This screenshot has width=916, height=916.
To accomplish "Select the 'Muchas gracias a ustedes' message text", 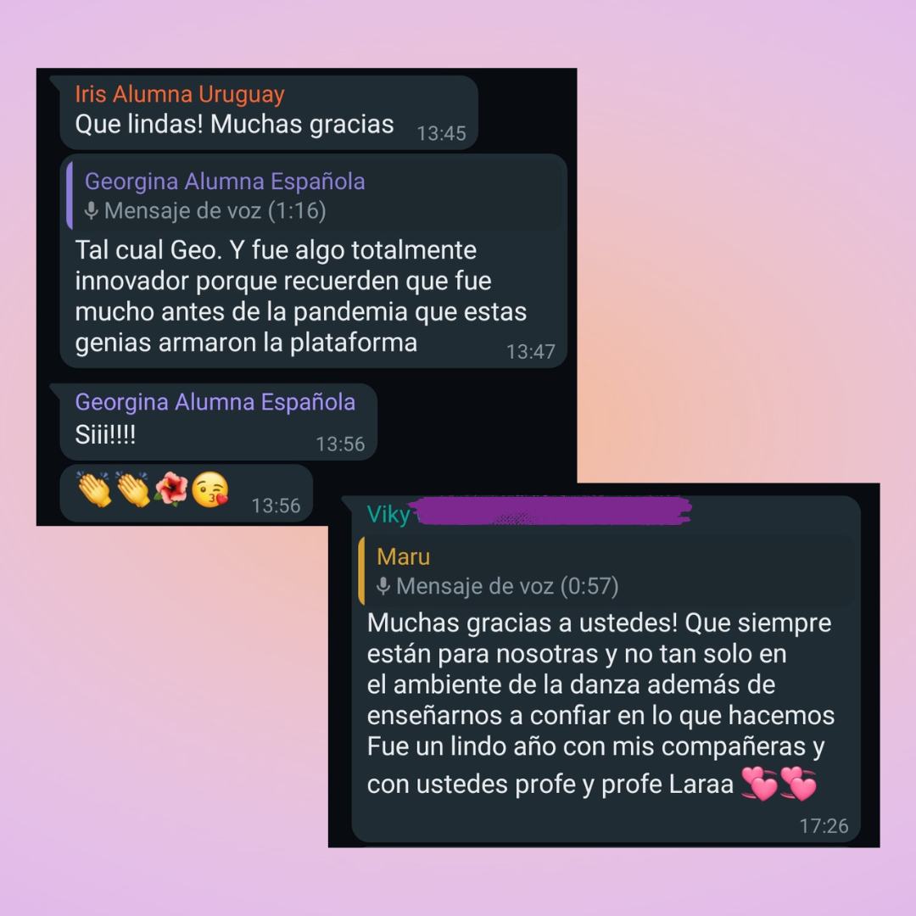I will pos(600,704).
